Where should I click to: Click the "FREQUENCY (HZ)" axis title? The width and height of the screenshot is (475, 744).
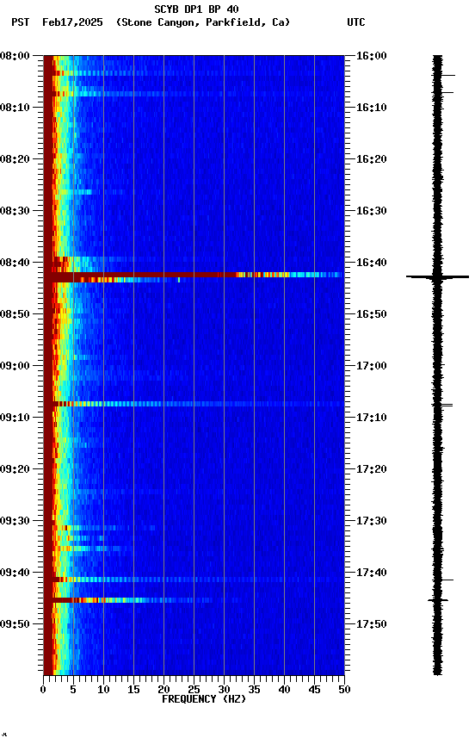coord(204,699)
